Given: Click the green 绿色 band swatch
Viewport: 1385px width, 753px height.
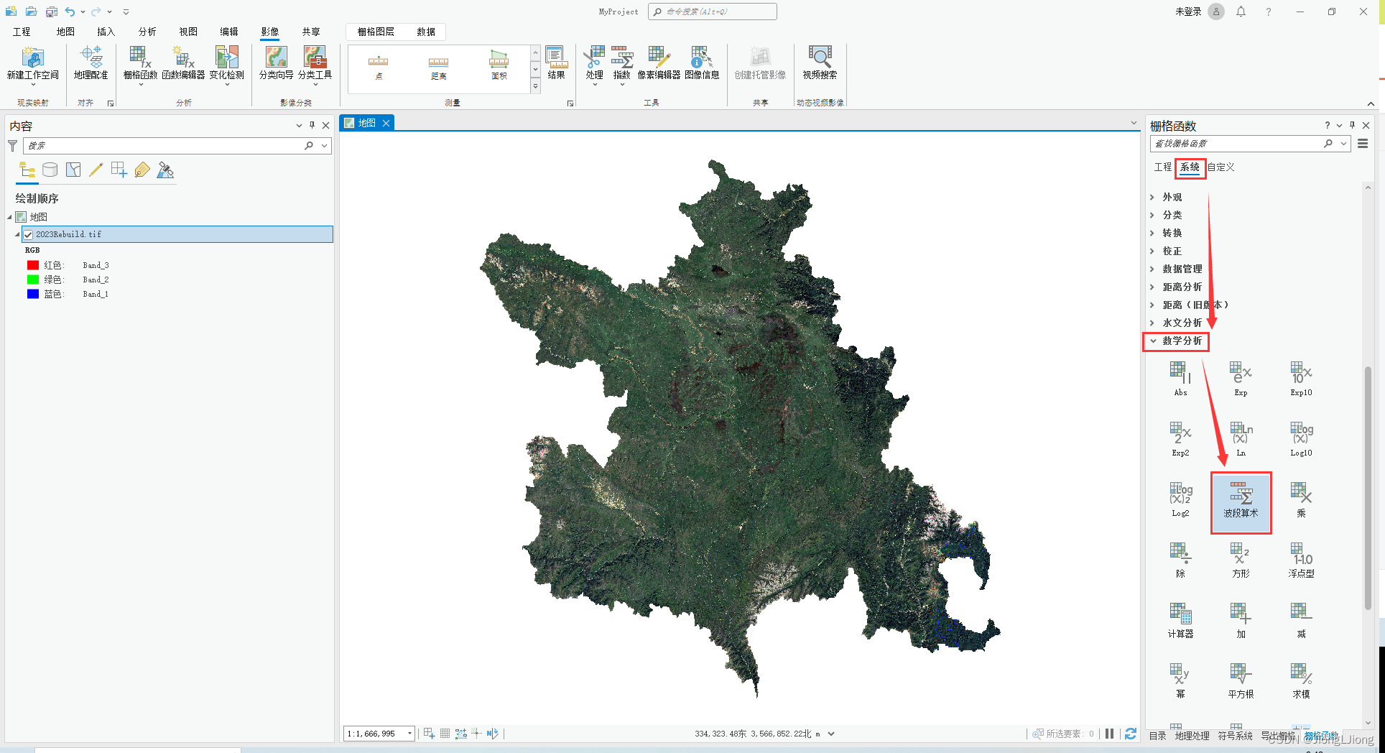Looking at the screenshot, I should [x=33, y=280].
